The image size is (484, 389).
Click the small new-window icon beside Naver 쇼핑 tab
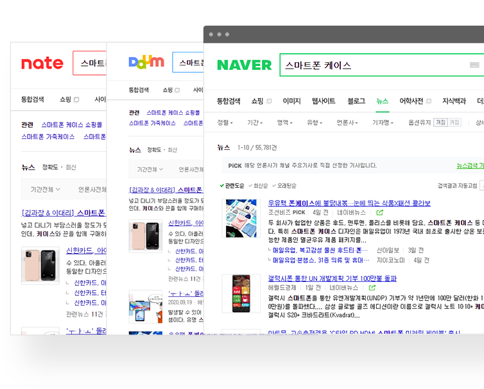pyautogui.click(x=269, y=101)
